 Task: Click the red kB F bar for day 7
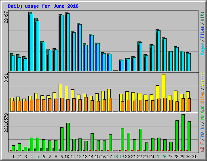tap(47, 149)
